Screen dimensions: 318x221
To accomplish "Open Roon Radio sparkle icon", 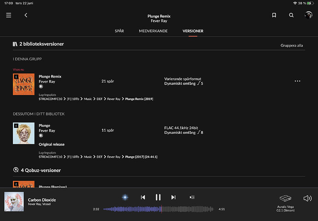I will [125, 197].
